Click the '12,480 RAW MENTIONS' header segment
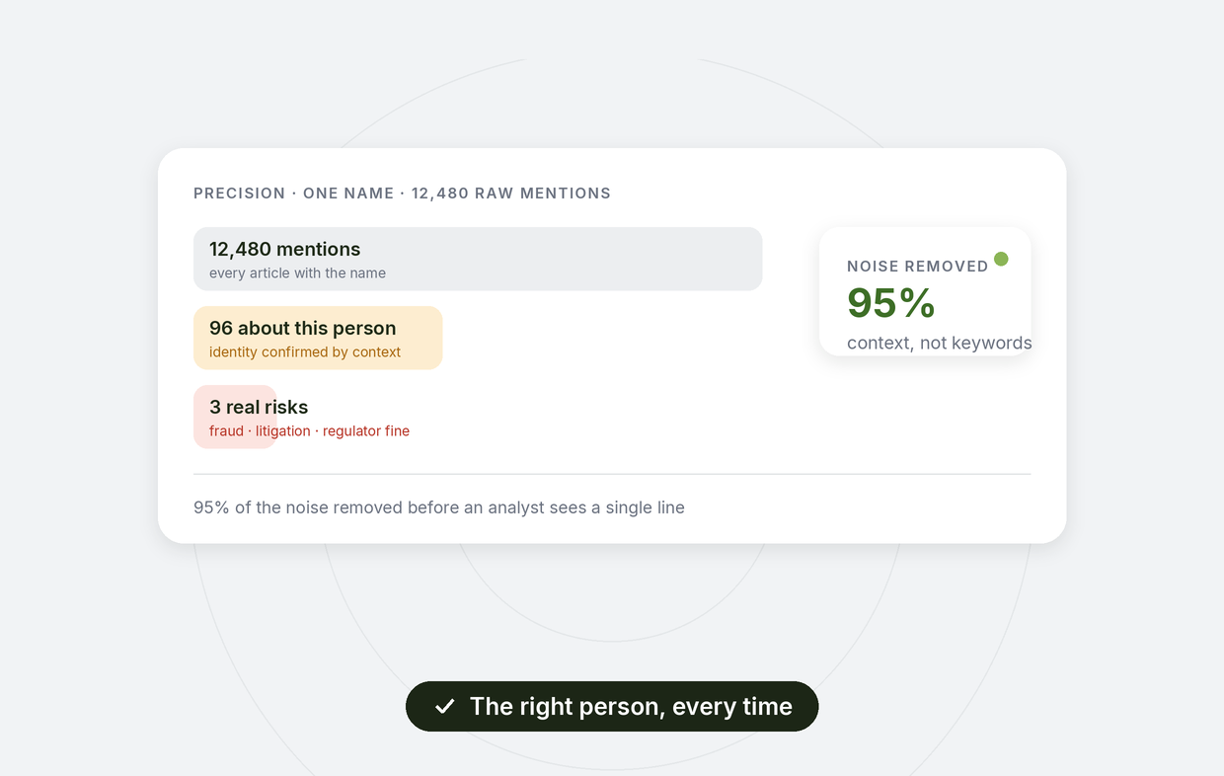The height and width of the screenshot is (776, 1224). pos(511,194)
